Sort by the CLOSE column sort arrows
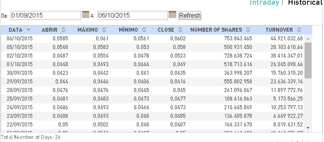 point(180,30)
